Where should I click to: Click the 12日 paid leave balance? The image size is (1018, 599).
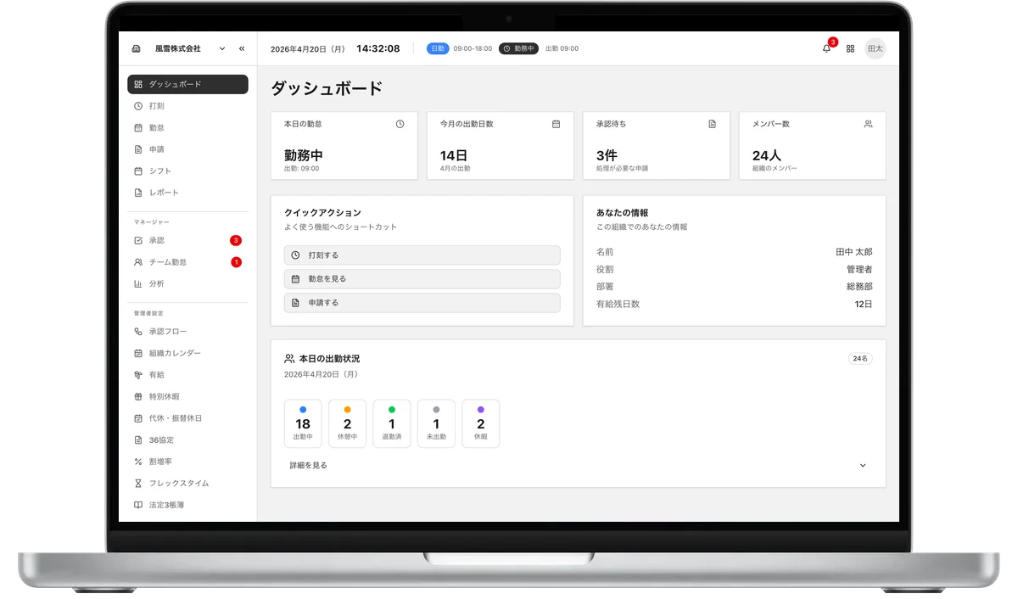pyautogui.click(x=864, y=304)
